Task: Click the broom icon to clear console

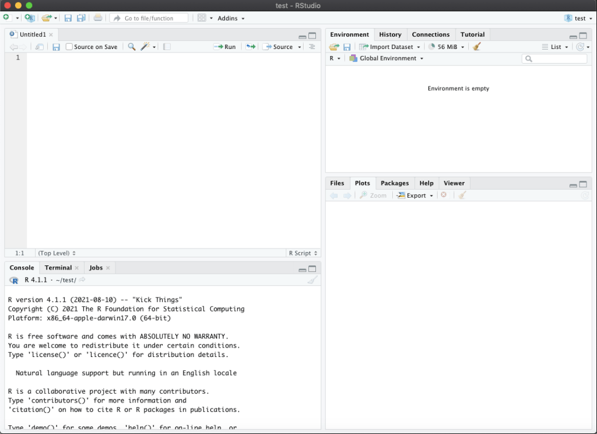Action: pos(312,281)
